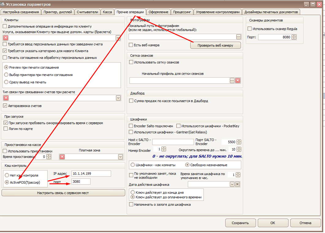Toggle personal data required on account creation

[x=5, y=44]
